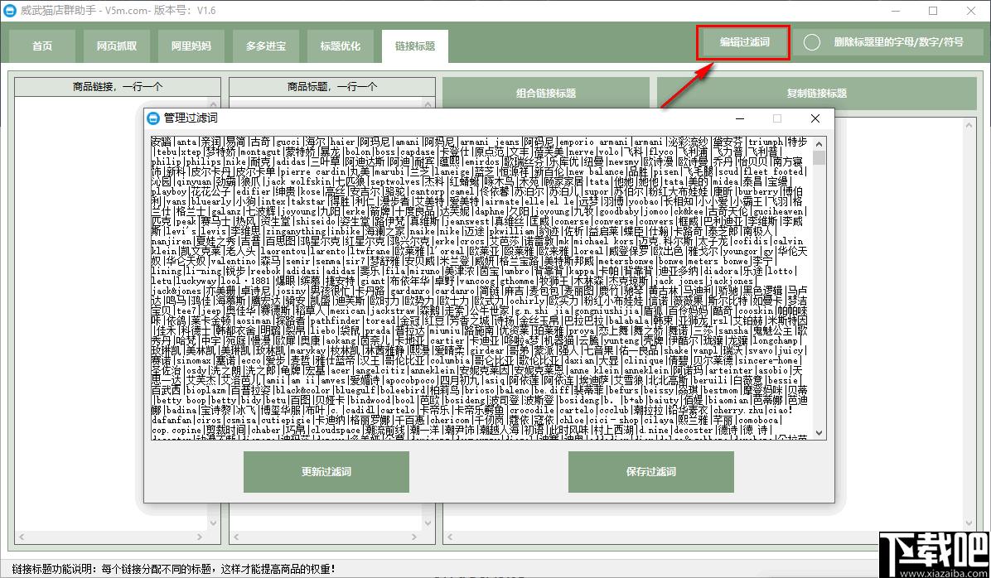
Task: Click the 商品链接 list left scroll arrow
Action: point(21,537)
